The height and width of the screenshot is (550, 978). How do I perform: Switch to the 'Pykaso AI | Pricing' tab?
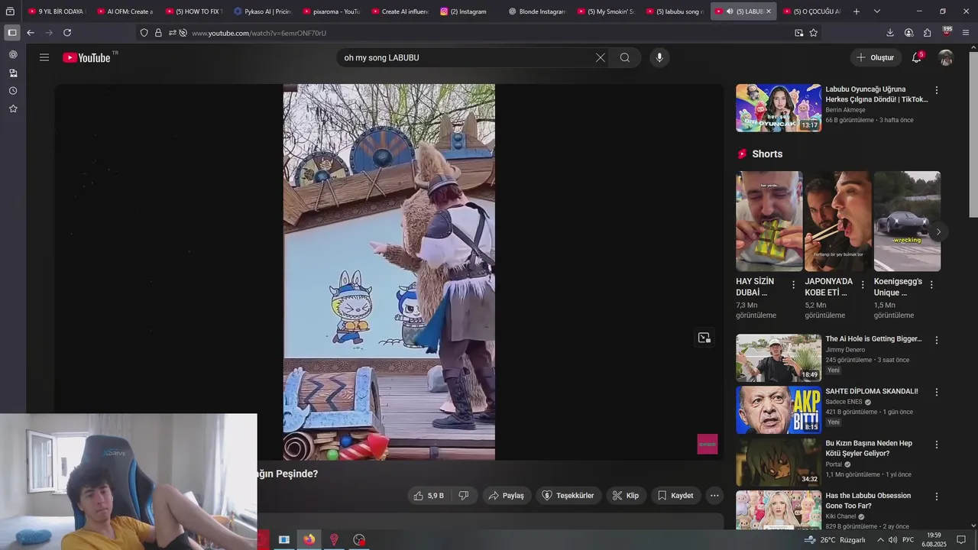pyautogui.click(x=262, y=11)
